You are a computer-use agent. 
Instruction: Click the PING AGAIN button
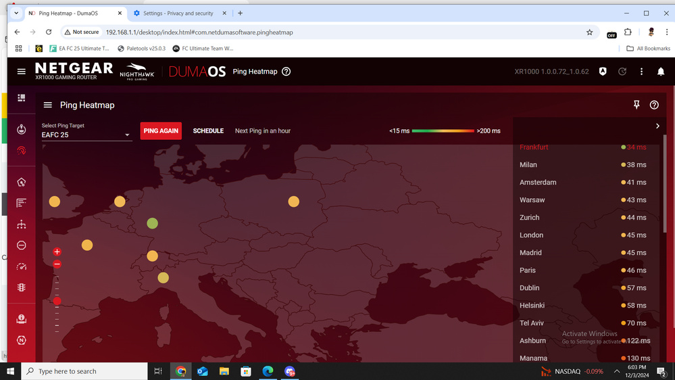[x=161, y=130]
